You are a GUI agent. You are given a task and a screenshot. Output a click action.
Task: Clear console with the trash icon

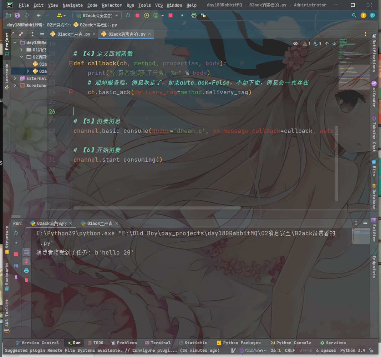click(26, 280)
